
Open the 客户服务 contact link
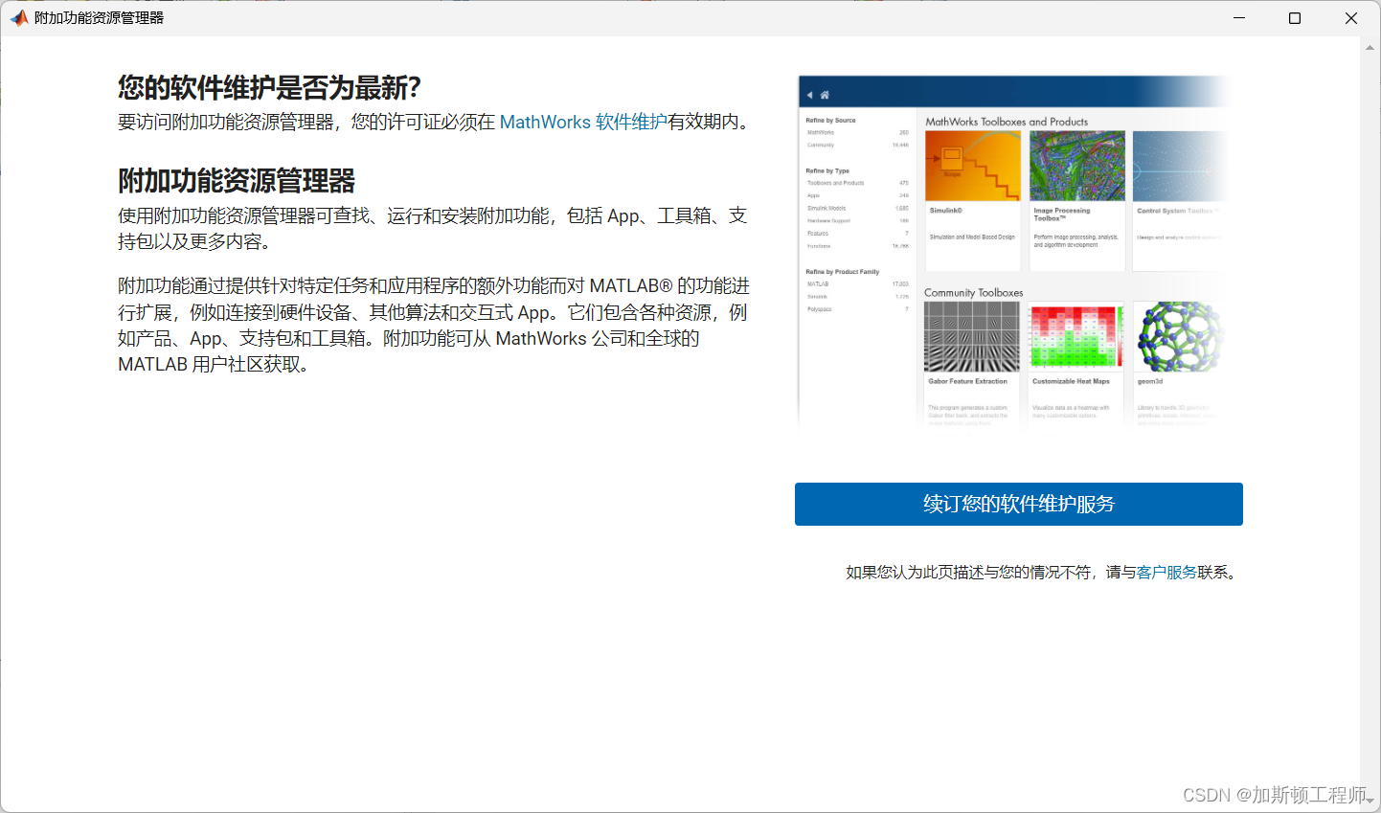click(1166, 572)
